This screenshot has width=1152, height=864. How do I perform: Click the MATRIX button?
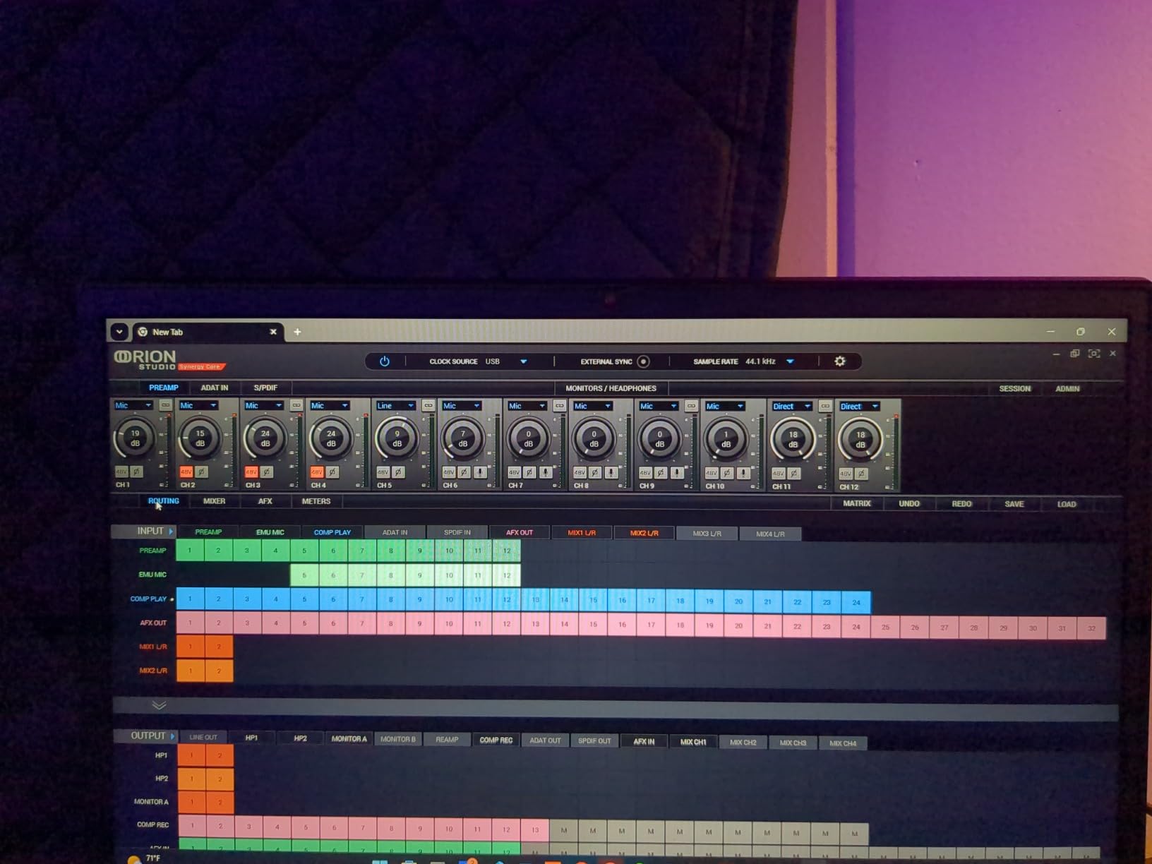coord(857,503)
